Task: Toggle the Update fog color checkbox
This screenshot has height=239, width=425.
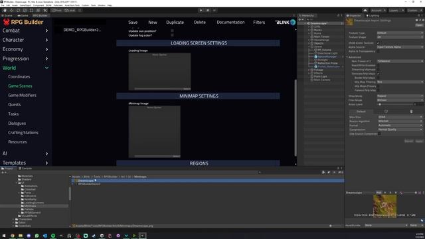Action: [x=172, y=35]
